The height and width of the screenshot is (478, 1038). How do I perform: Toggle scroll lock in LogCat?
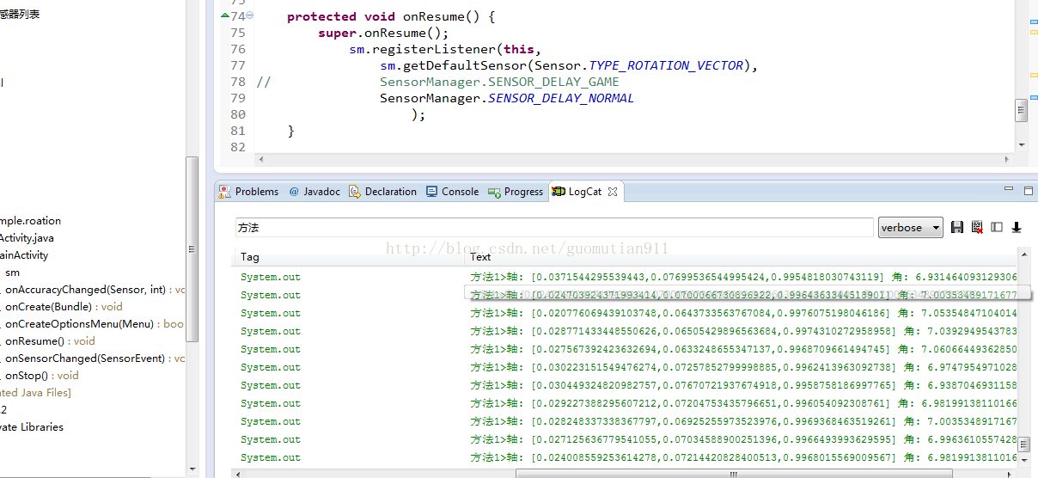1017,228
